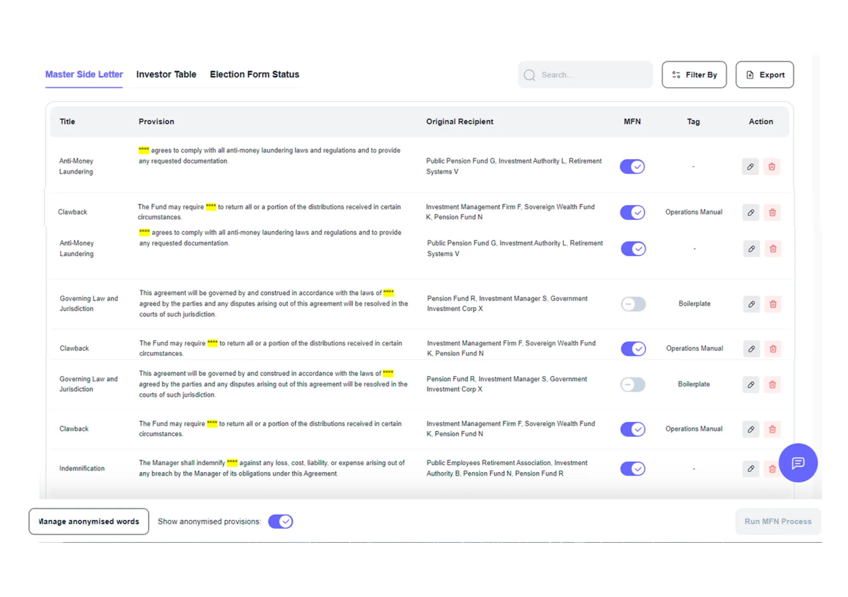Click the Original Recipient column header
This screenshot has width=848, height=597.
(x=459, y=122)
